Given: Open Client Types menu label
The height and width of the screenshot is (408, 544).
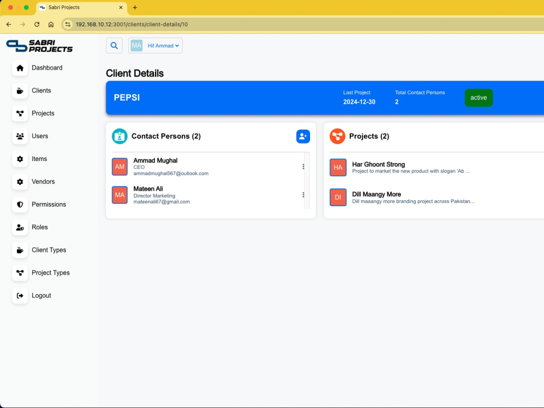Looking at the screenshot, I should pos(49,250).
